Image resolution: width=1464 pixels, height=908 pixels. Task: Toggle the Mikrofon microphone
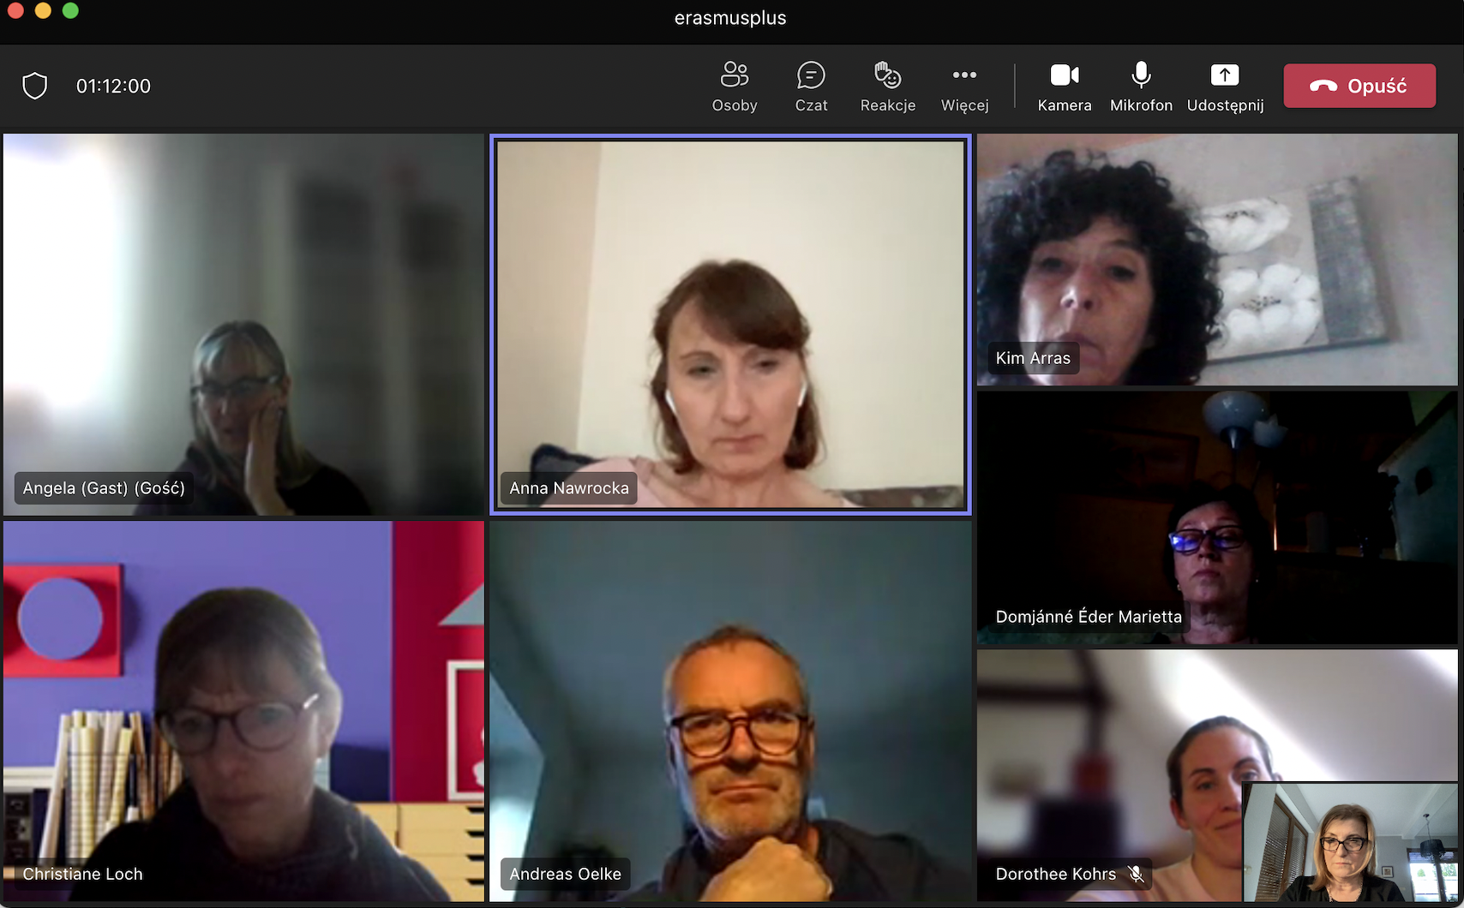(1141, 87)
